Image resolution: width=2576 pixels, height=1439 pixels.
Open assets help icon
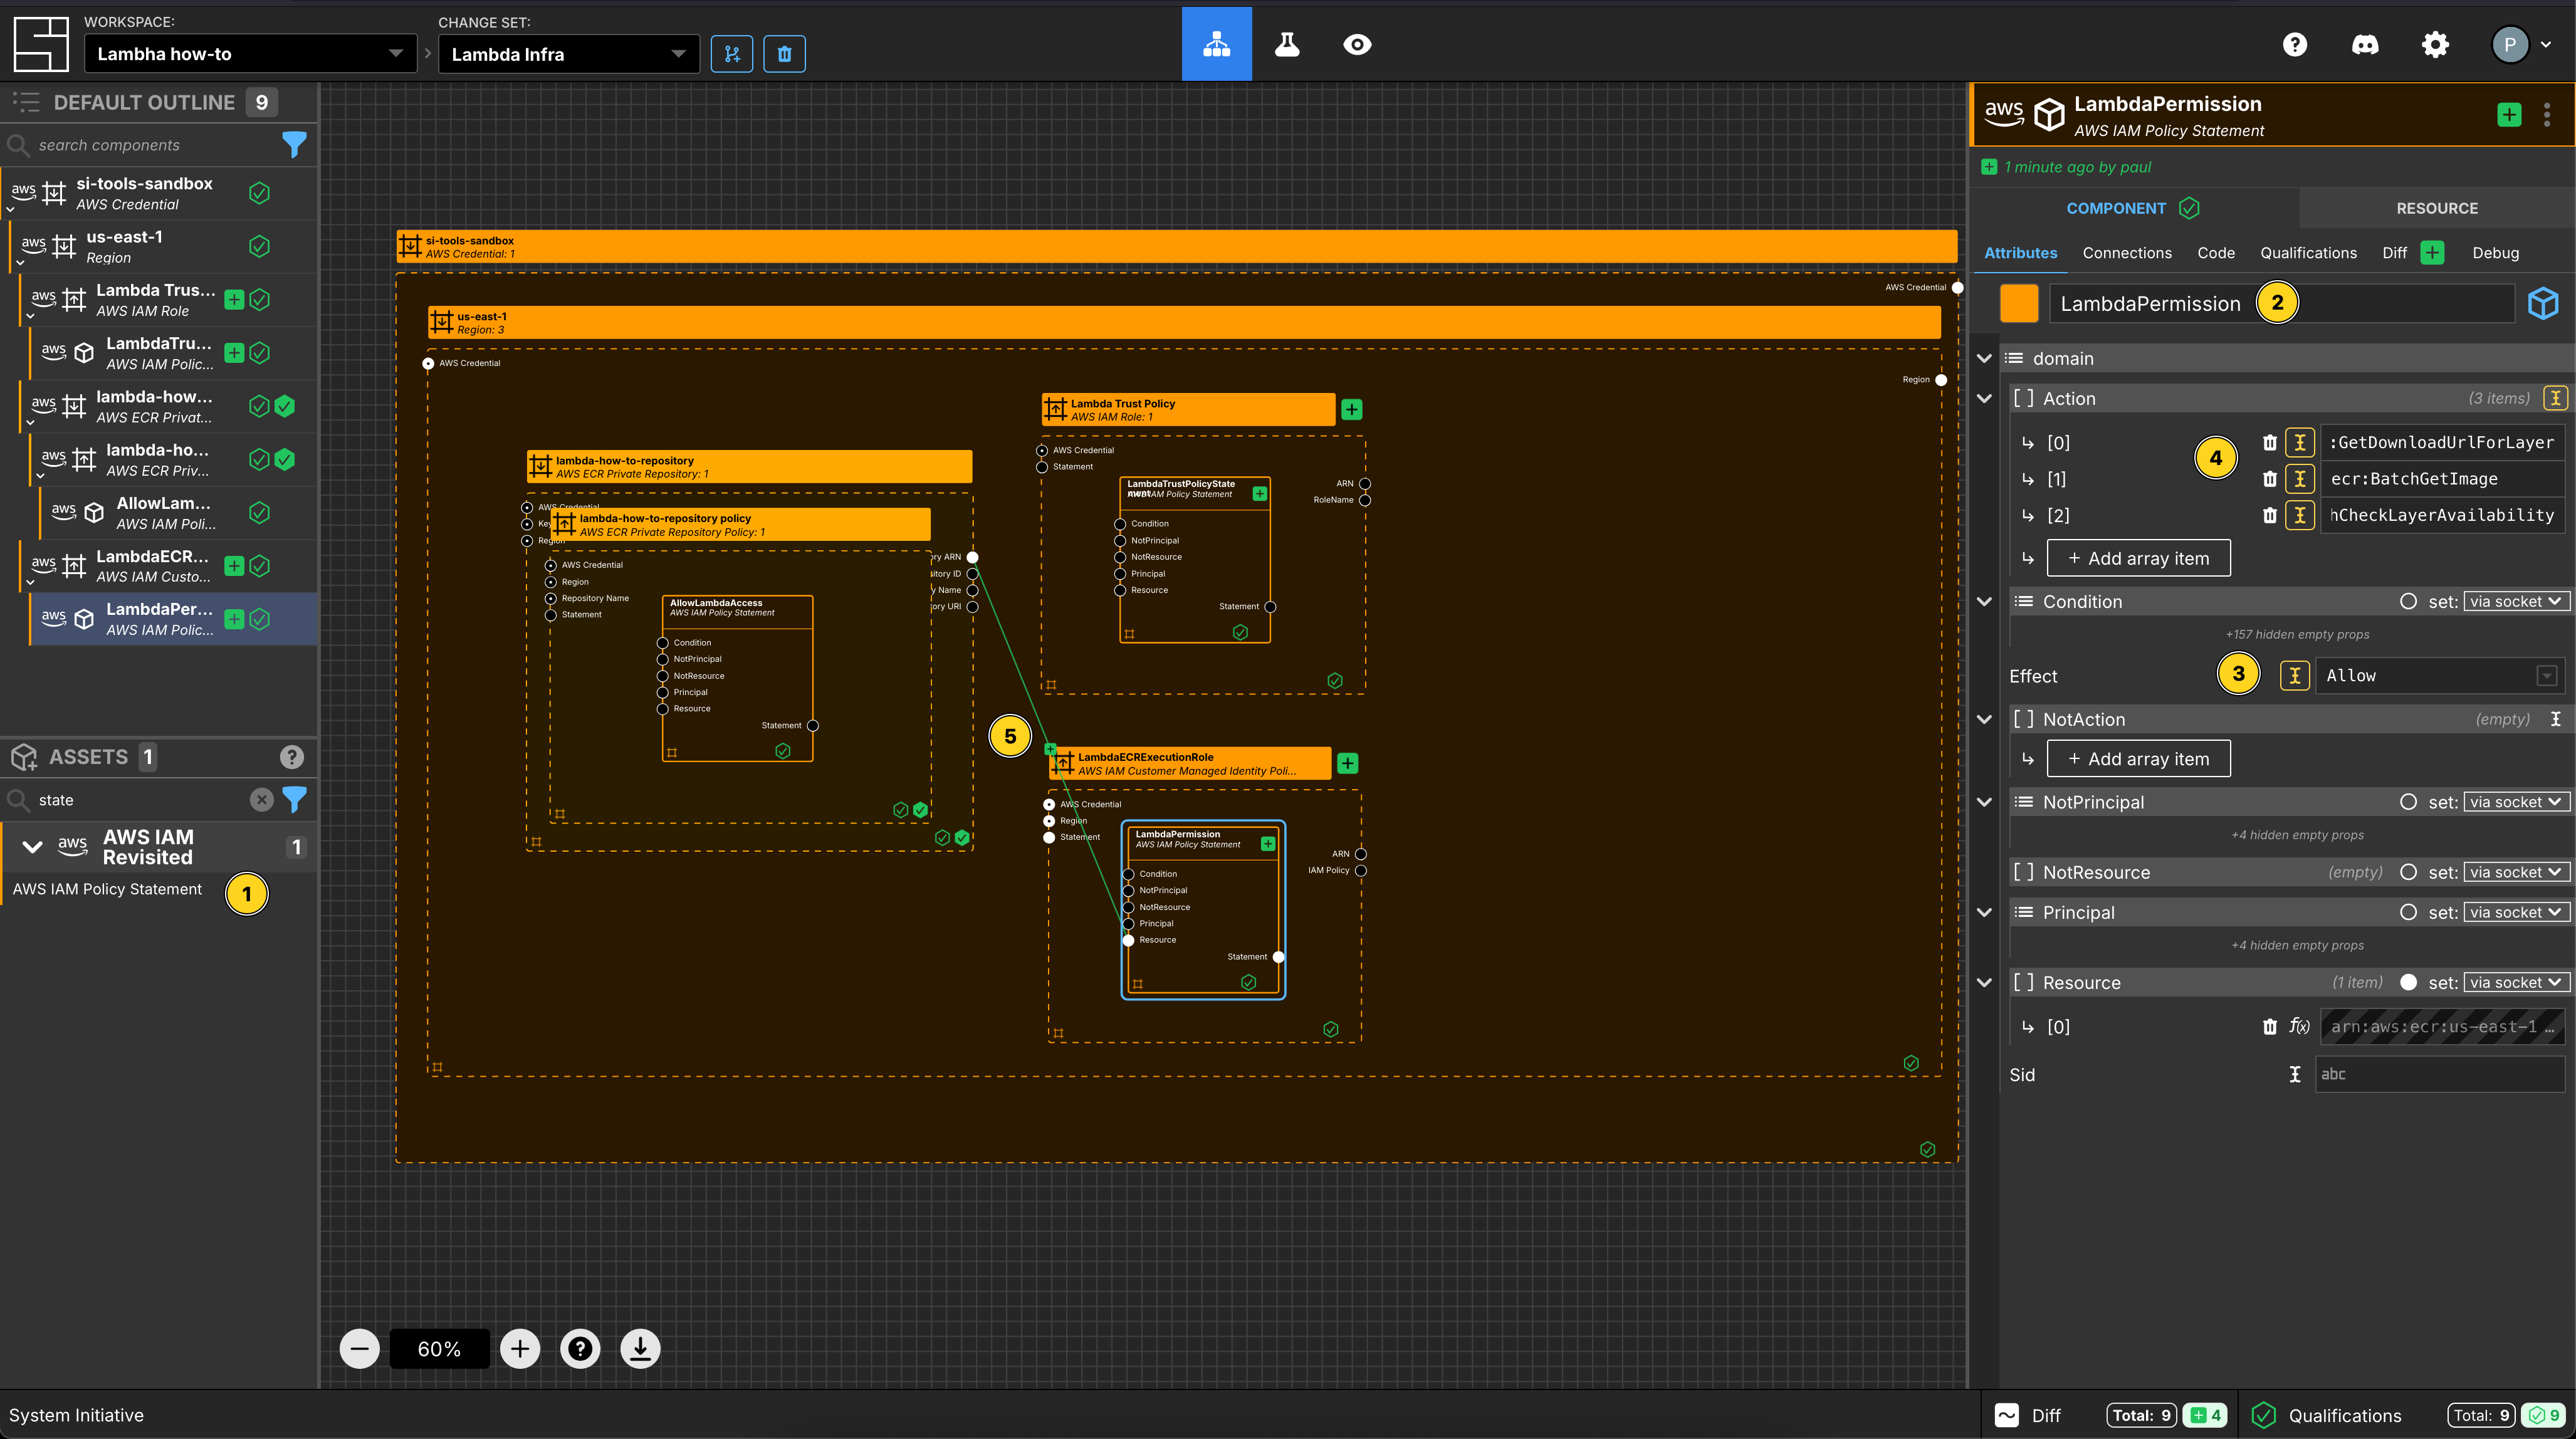(x=292, y=757)
